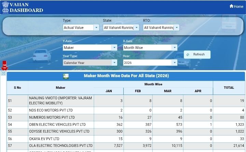Click the TOTAL column header
Screen dimensions: 246x152
point(229,88)
